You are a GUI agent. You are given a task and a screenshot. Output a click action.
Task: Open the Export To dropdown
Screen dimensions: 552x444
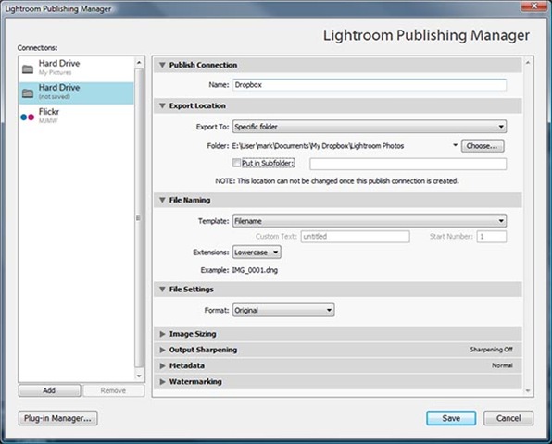pos(370,127)
